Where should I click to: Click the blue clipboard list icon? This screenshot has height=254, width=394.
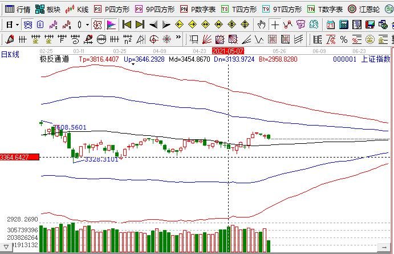click(x=40, y=25)
